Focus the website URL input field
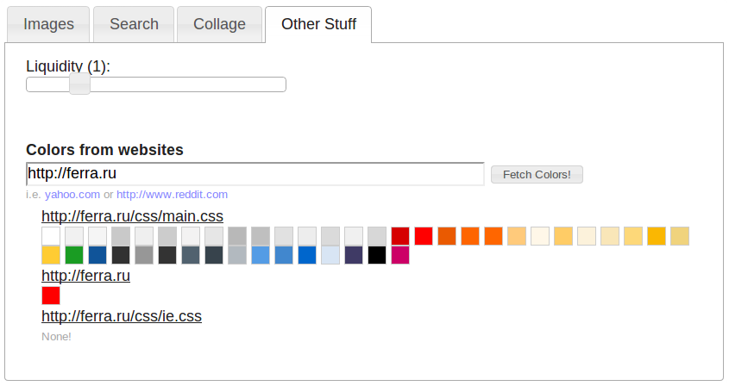Viewport: 729px width, 386px height. [x=255, y=174]
